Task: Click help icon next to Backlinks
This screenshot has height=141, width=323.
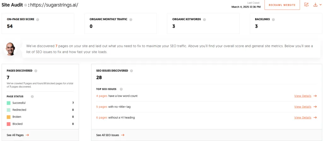Action: click(x=273, y=20)
